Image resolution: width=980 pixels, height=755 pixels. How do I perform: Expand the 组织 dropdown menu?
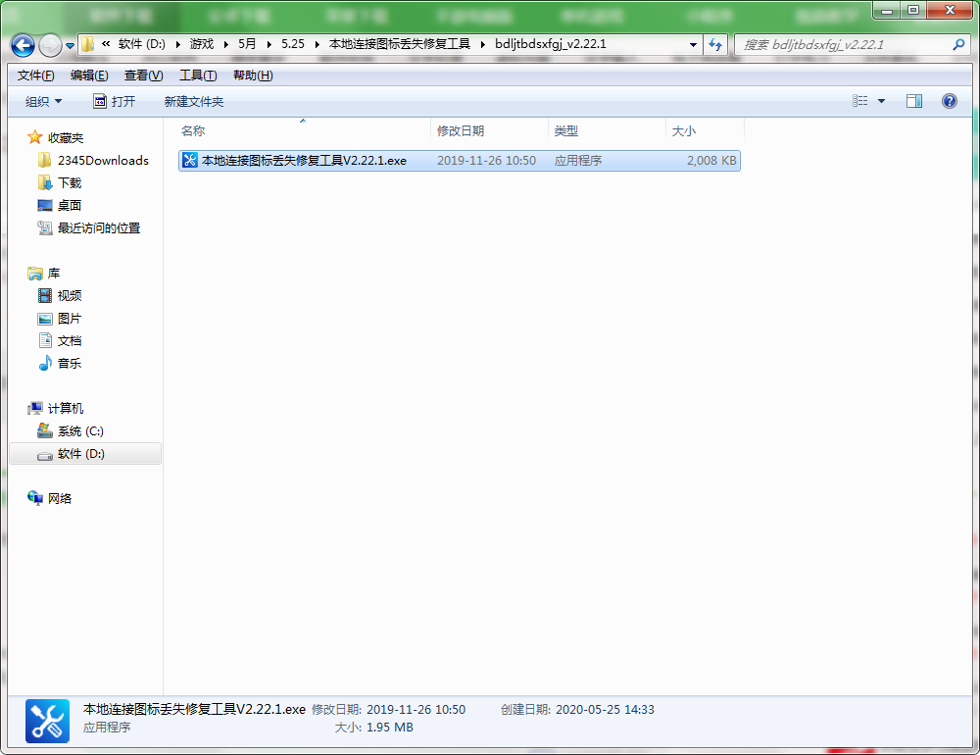click(x=44, y=101)
